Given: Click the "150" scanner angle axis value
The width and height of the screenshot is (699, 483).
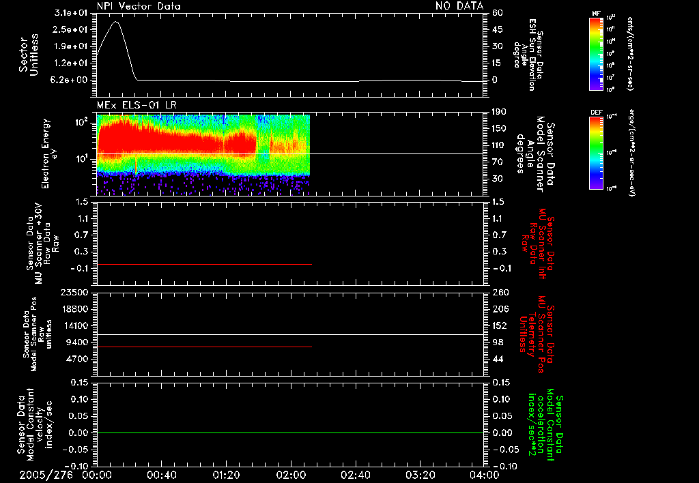Looking at the screenshot, I should coord(499,128).
